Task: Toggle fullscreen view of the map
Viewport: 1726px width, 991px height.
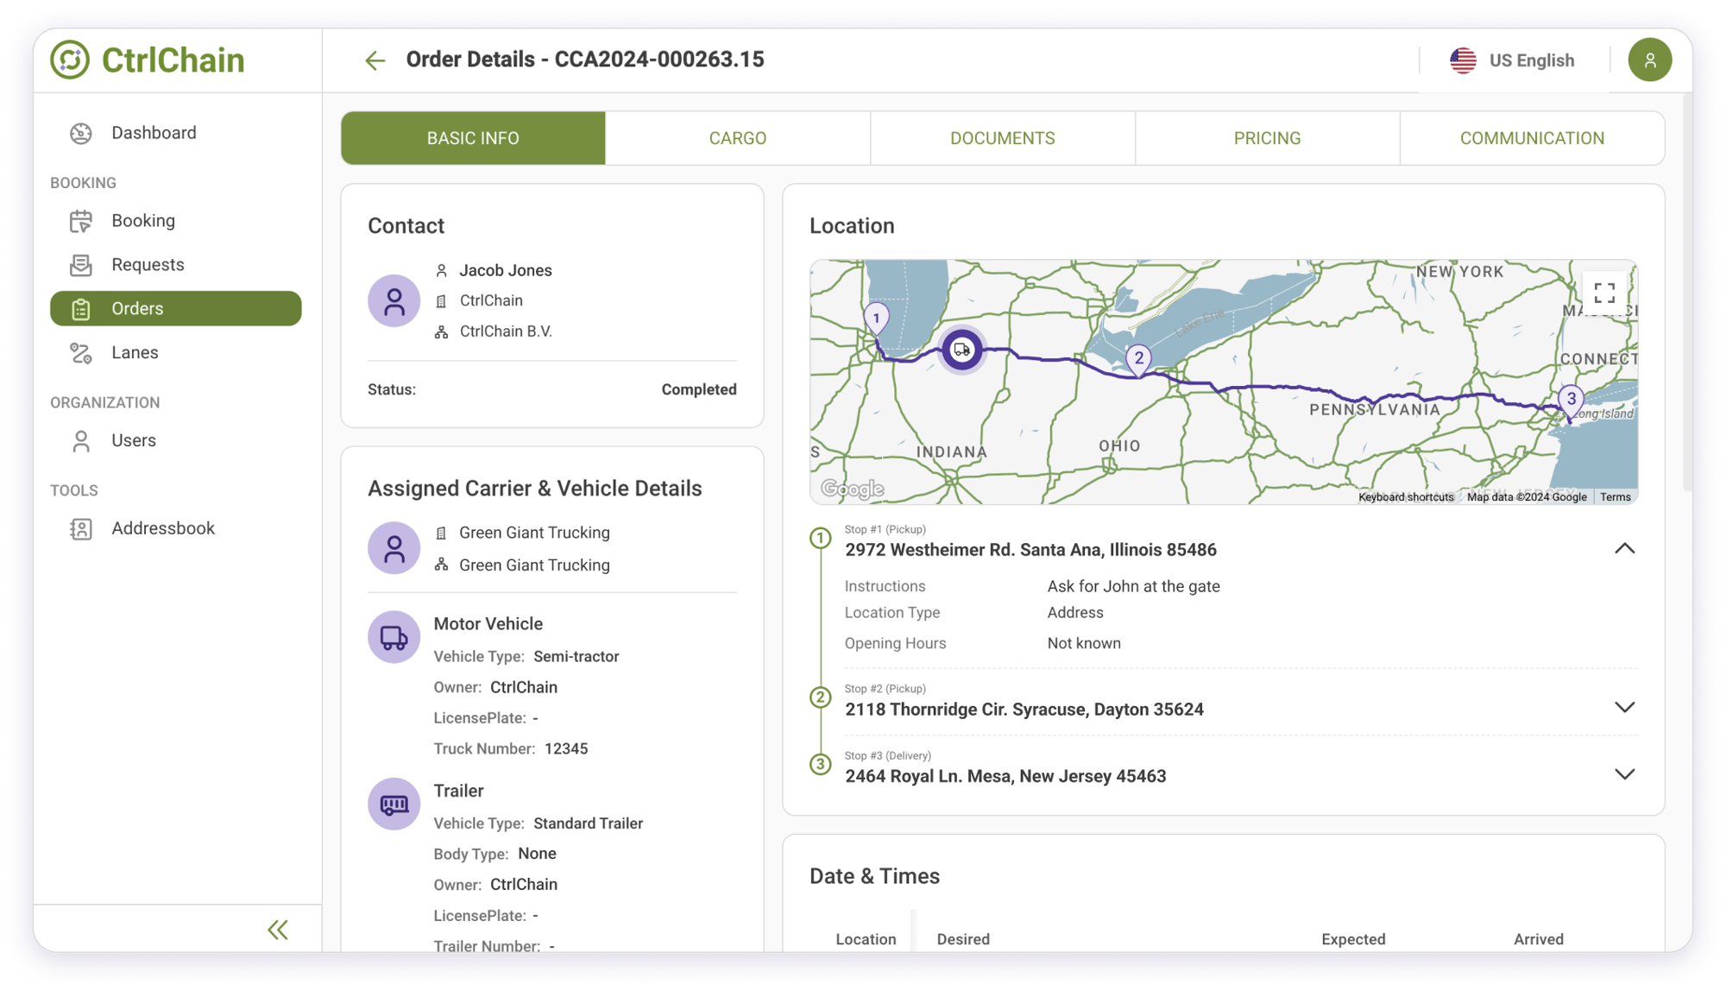Action: [x=1604, y=294]
